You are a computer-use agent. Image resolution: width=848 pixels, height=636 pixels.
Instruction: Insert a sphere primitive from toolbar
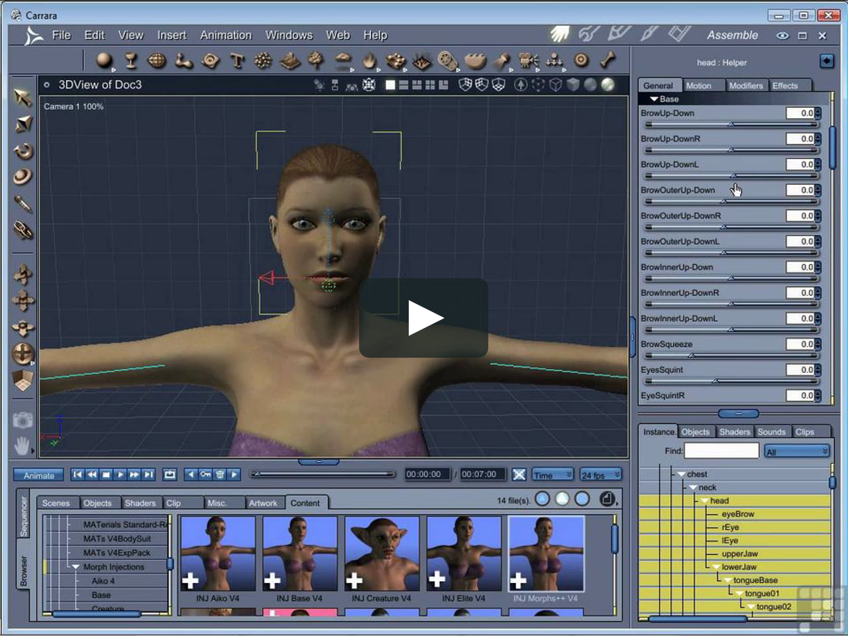tap(104, 61)
